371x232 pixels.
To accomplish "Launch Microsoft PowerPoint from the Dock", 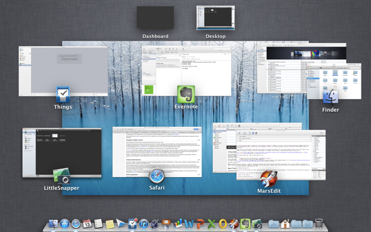I will point(200,224).
